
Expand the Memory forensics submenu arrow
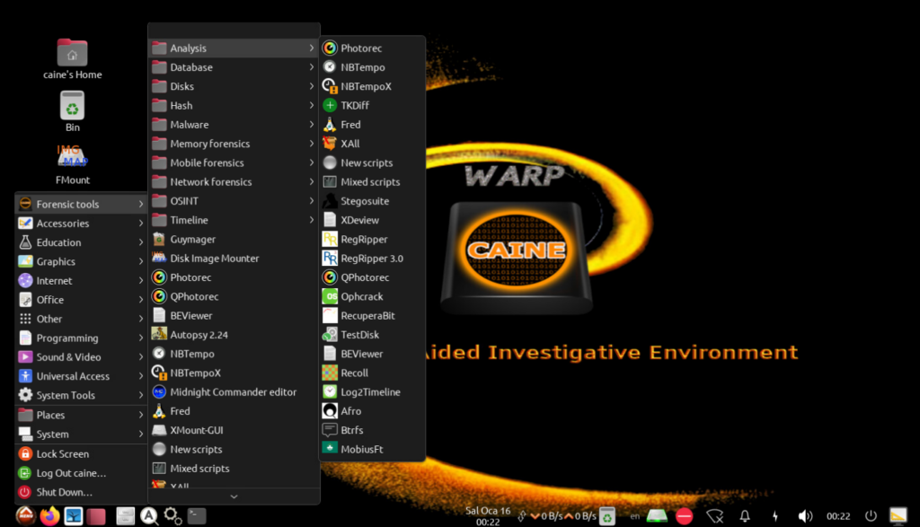coord(311,144)
